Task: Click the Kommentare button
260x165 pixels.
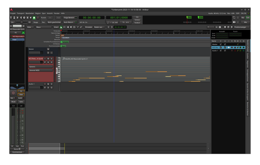Action: point(17,152)
